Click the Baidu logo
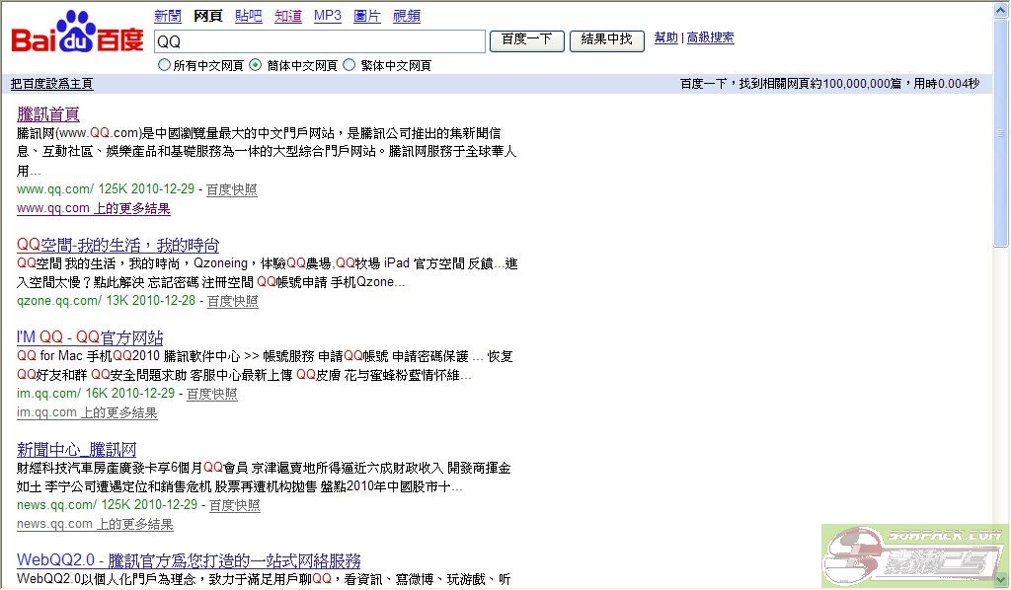The width and height of the screenshot is (1011, 590). coord(77,37)
